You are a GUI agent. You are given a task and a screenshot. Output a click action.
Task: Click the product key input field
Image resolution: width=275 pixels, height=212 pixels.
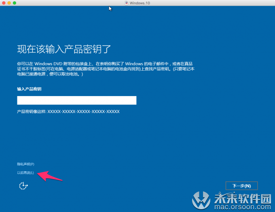(77, 100)
